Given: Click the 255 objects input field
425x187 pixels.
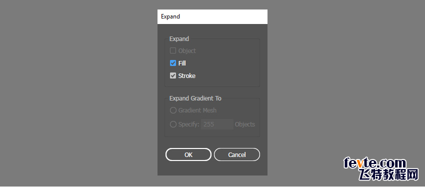Looking at the screenshot, I should [x=217, y=124].
